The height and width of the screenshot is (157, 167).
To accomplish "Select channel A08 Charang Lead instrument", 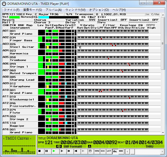I will pyautogui.click(x=22, y=80).
